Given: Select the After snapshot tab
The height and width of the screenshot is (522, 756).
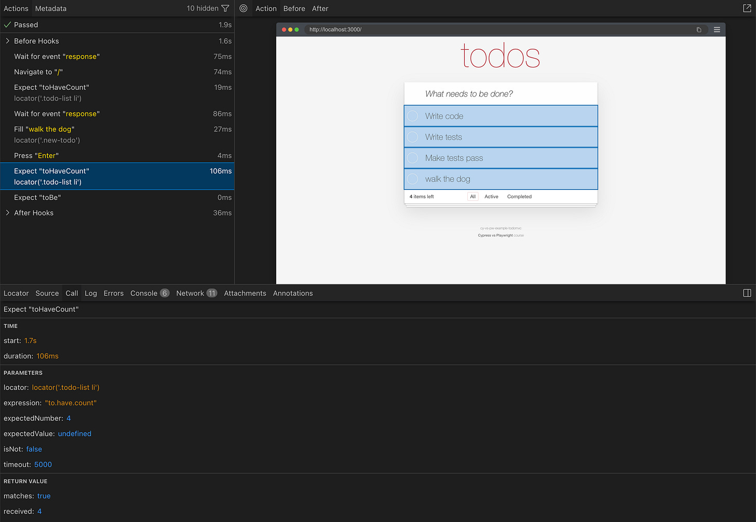Looking at the screenshot, I should click(x=320, y=8).
